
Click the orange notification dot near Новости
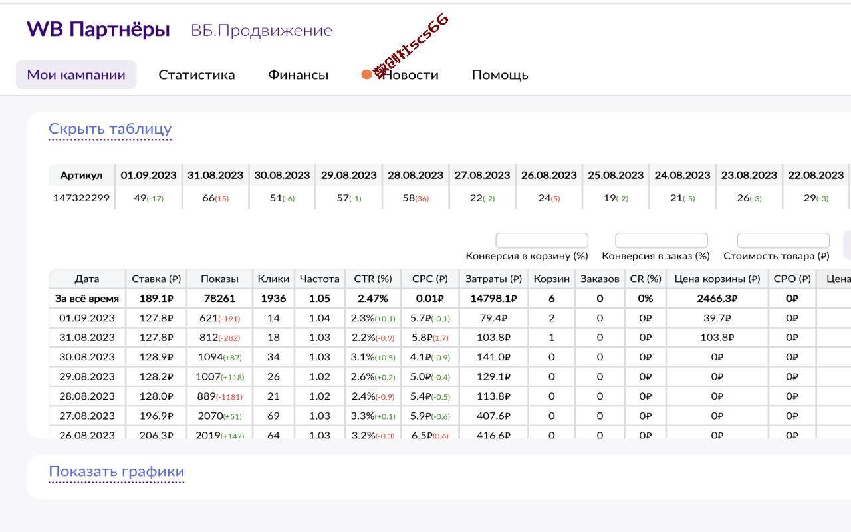coord(366,74)
